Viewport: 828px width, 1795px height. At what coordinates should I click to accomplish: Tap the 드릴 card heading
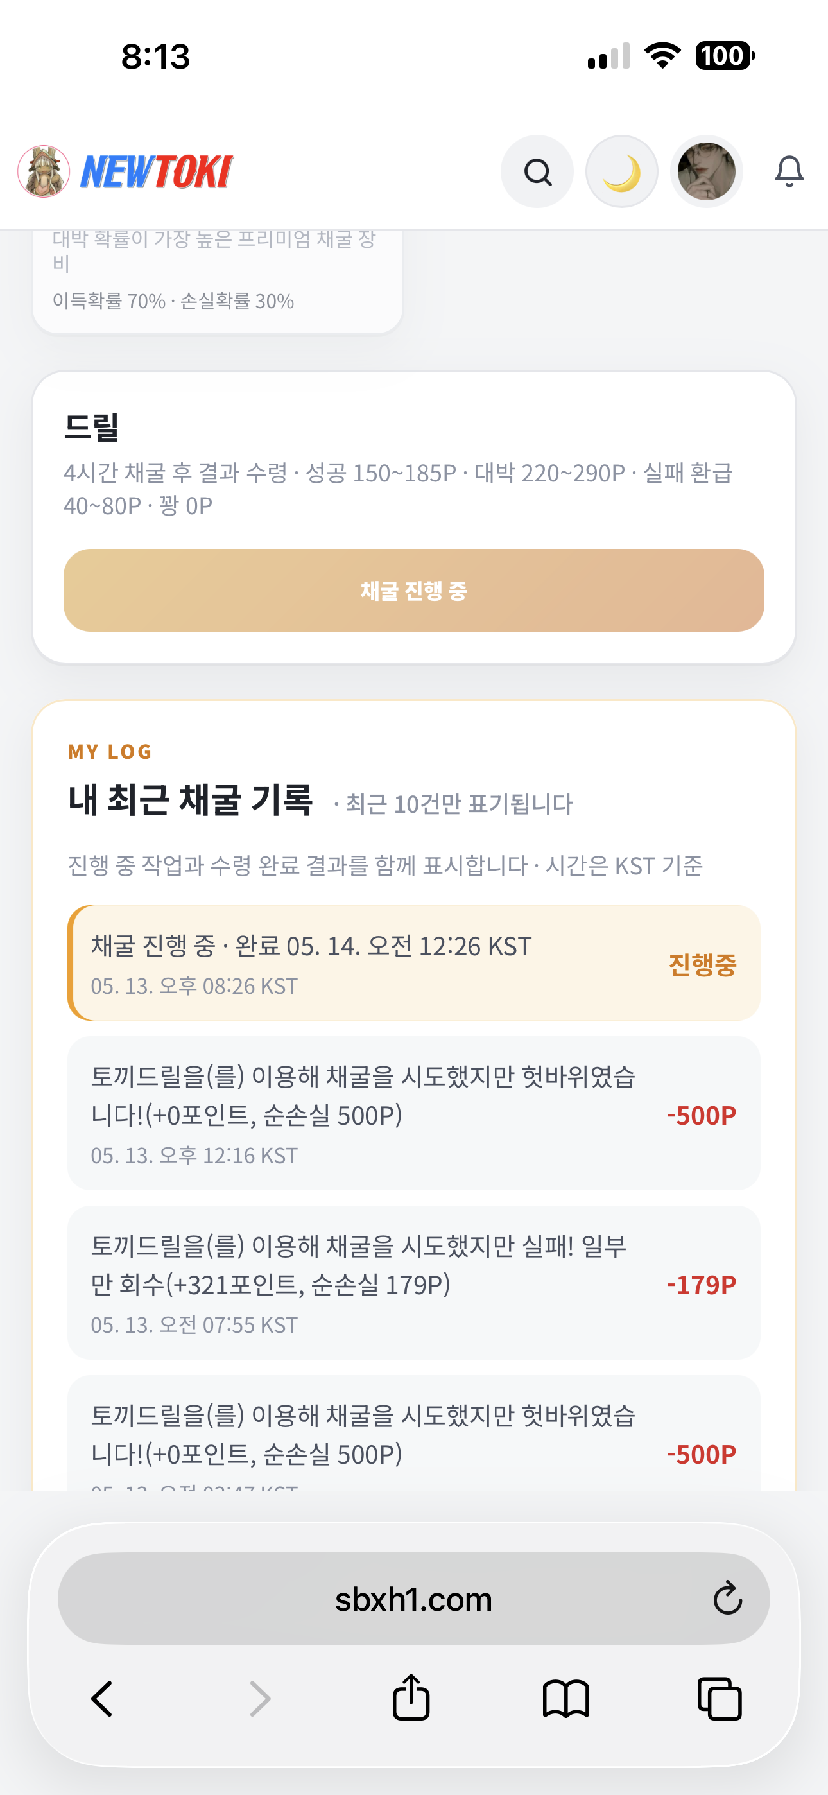tap(91, 426)
